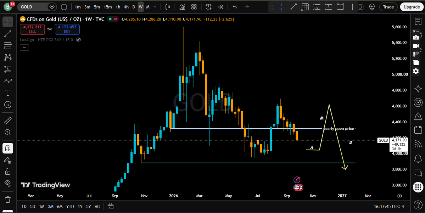
Task: Select the YTD date range
Action: (70, 207)
